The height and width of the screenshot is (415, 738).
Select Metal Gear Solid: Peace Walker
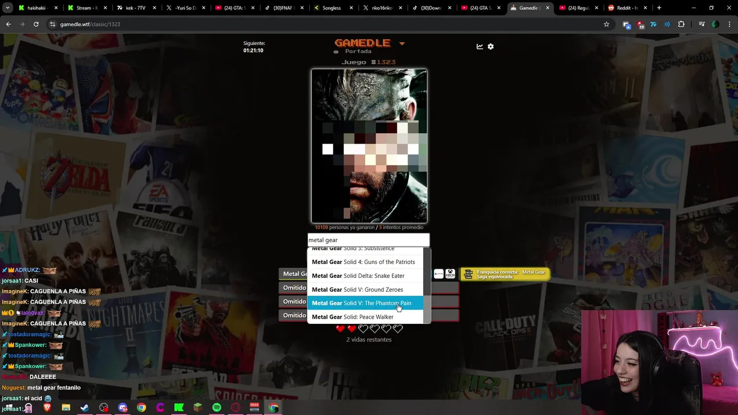pos(366,317)
